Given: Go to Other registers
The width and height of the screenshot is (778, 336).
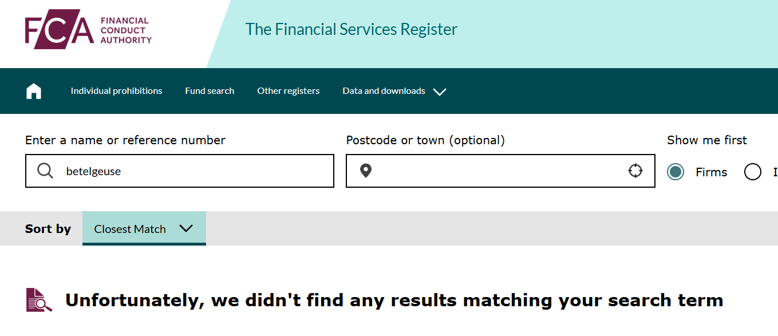Looking at the screenshot, I should click(289, 91).
